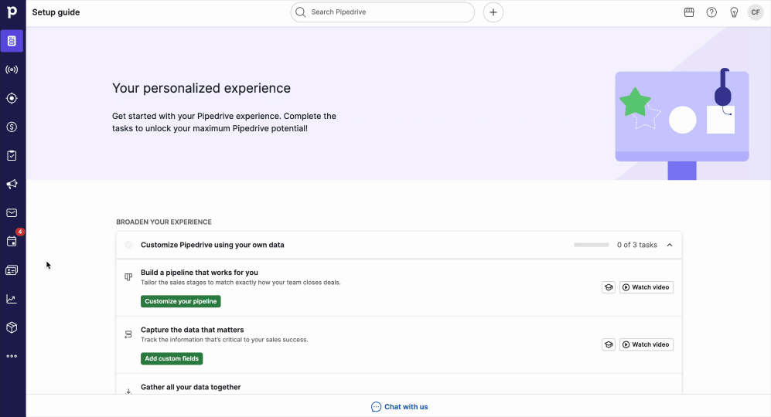
Task: Open the More ellipsis sidebar menu
Action: tap(12, 356)
